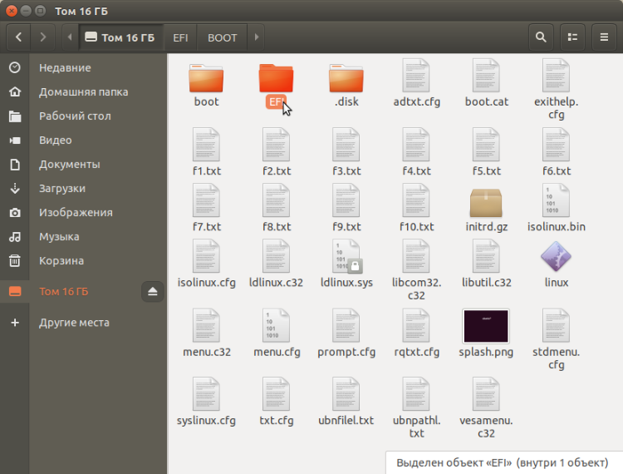Toggle list view mode button
Screen dimensions: 623x474
point(571,37)
